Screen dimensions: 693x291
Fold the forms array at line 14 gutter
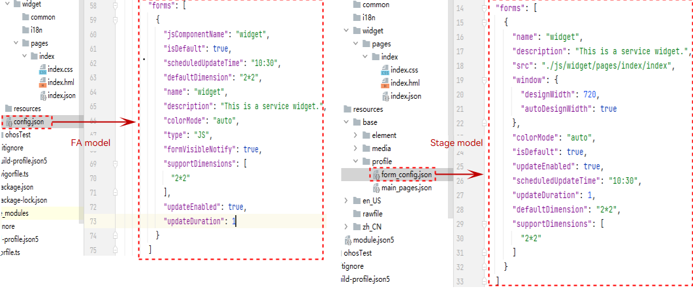[485, 9]
